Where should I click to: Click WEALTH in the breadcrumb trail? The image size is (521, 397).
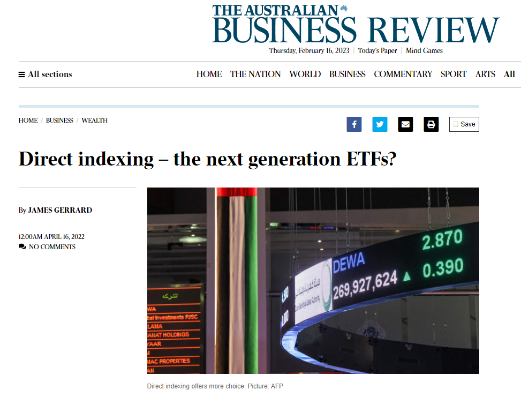click(95, 121)
